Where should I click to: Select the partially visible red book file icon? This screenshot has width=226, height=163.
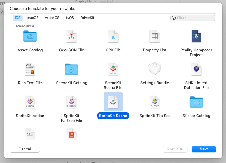(x=72, y=134)
